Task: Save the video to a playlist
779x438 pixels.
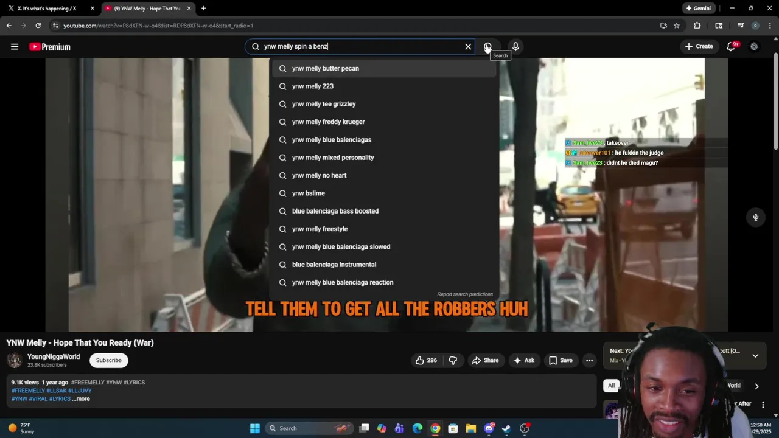Action: tap(561, 360)
